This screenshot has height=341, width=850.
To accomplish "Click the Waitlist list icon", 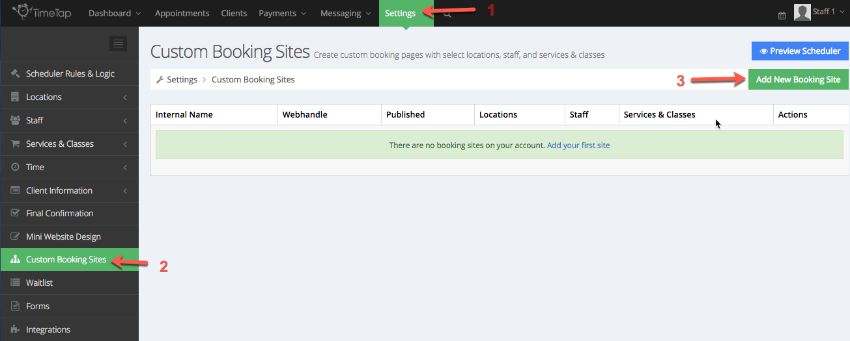I will point(15,283).
